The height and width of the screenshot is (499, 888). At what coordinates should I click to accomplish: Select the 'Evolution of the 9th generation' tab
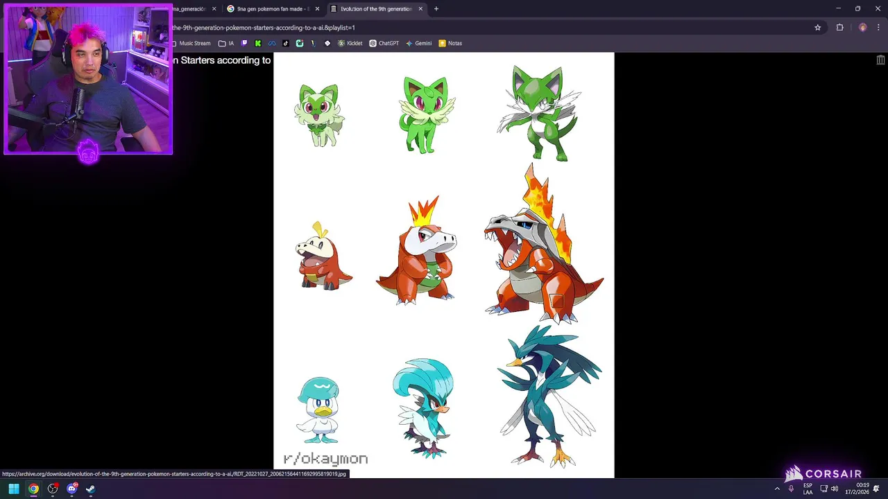point(376,9)
